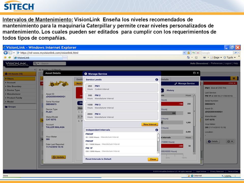Click the security lock icon in address bar
The width and height of the screenshot is (244, 183).
pos(188,53)
